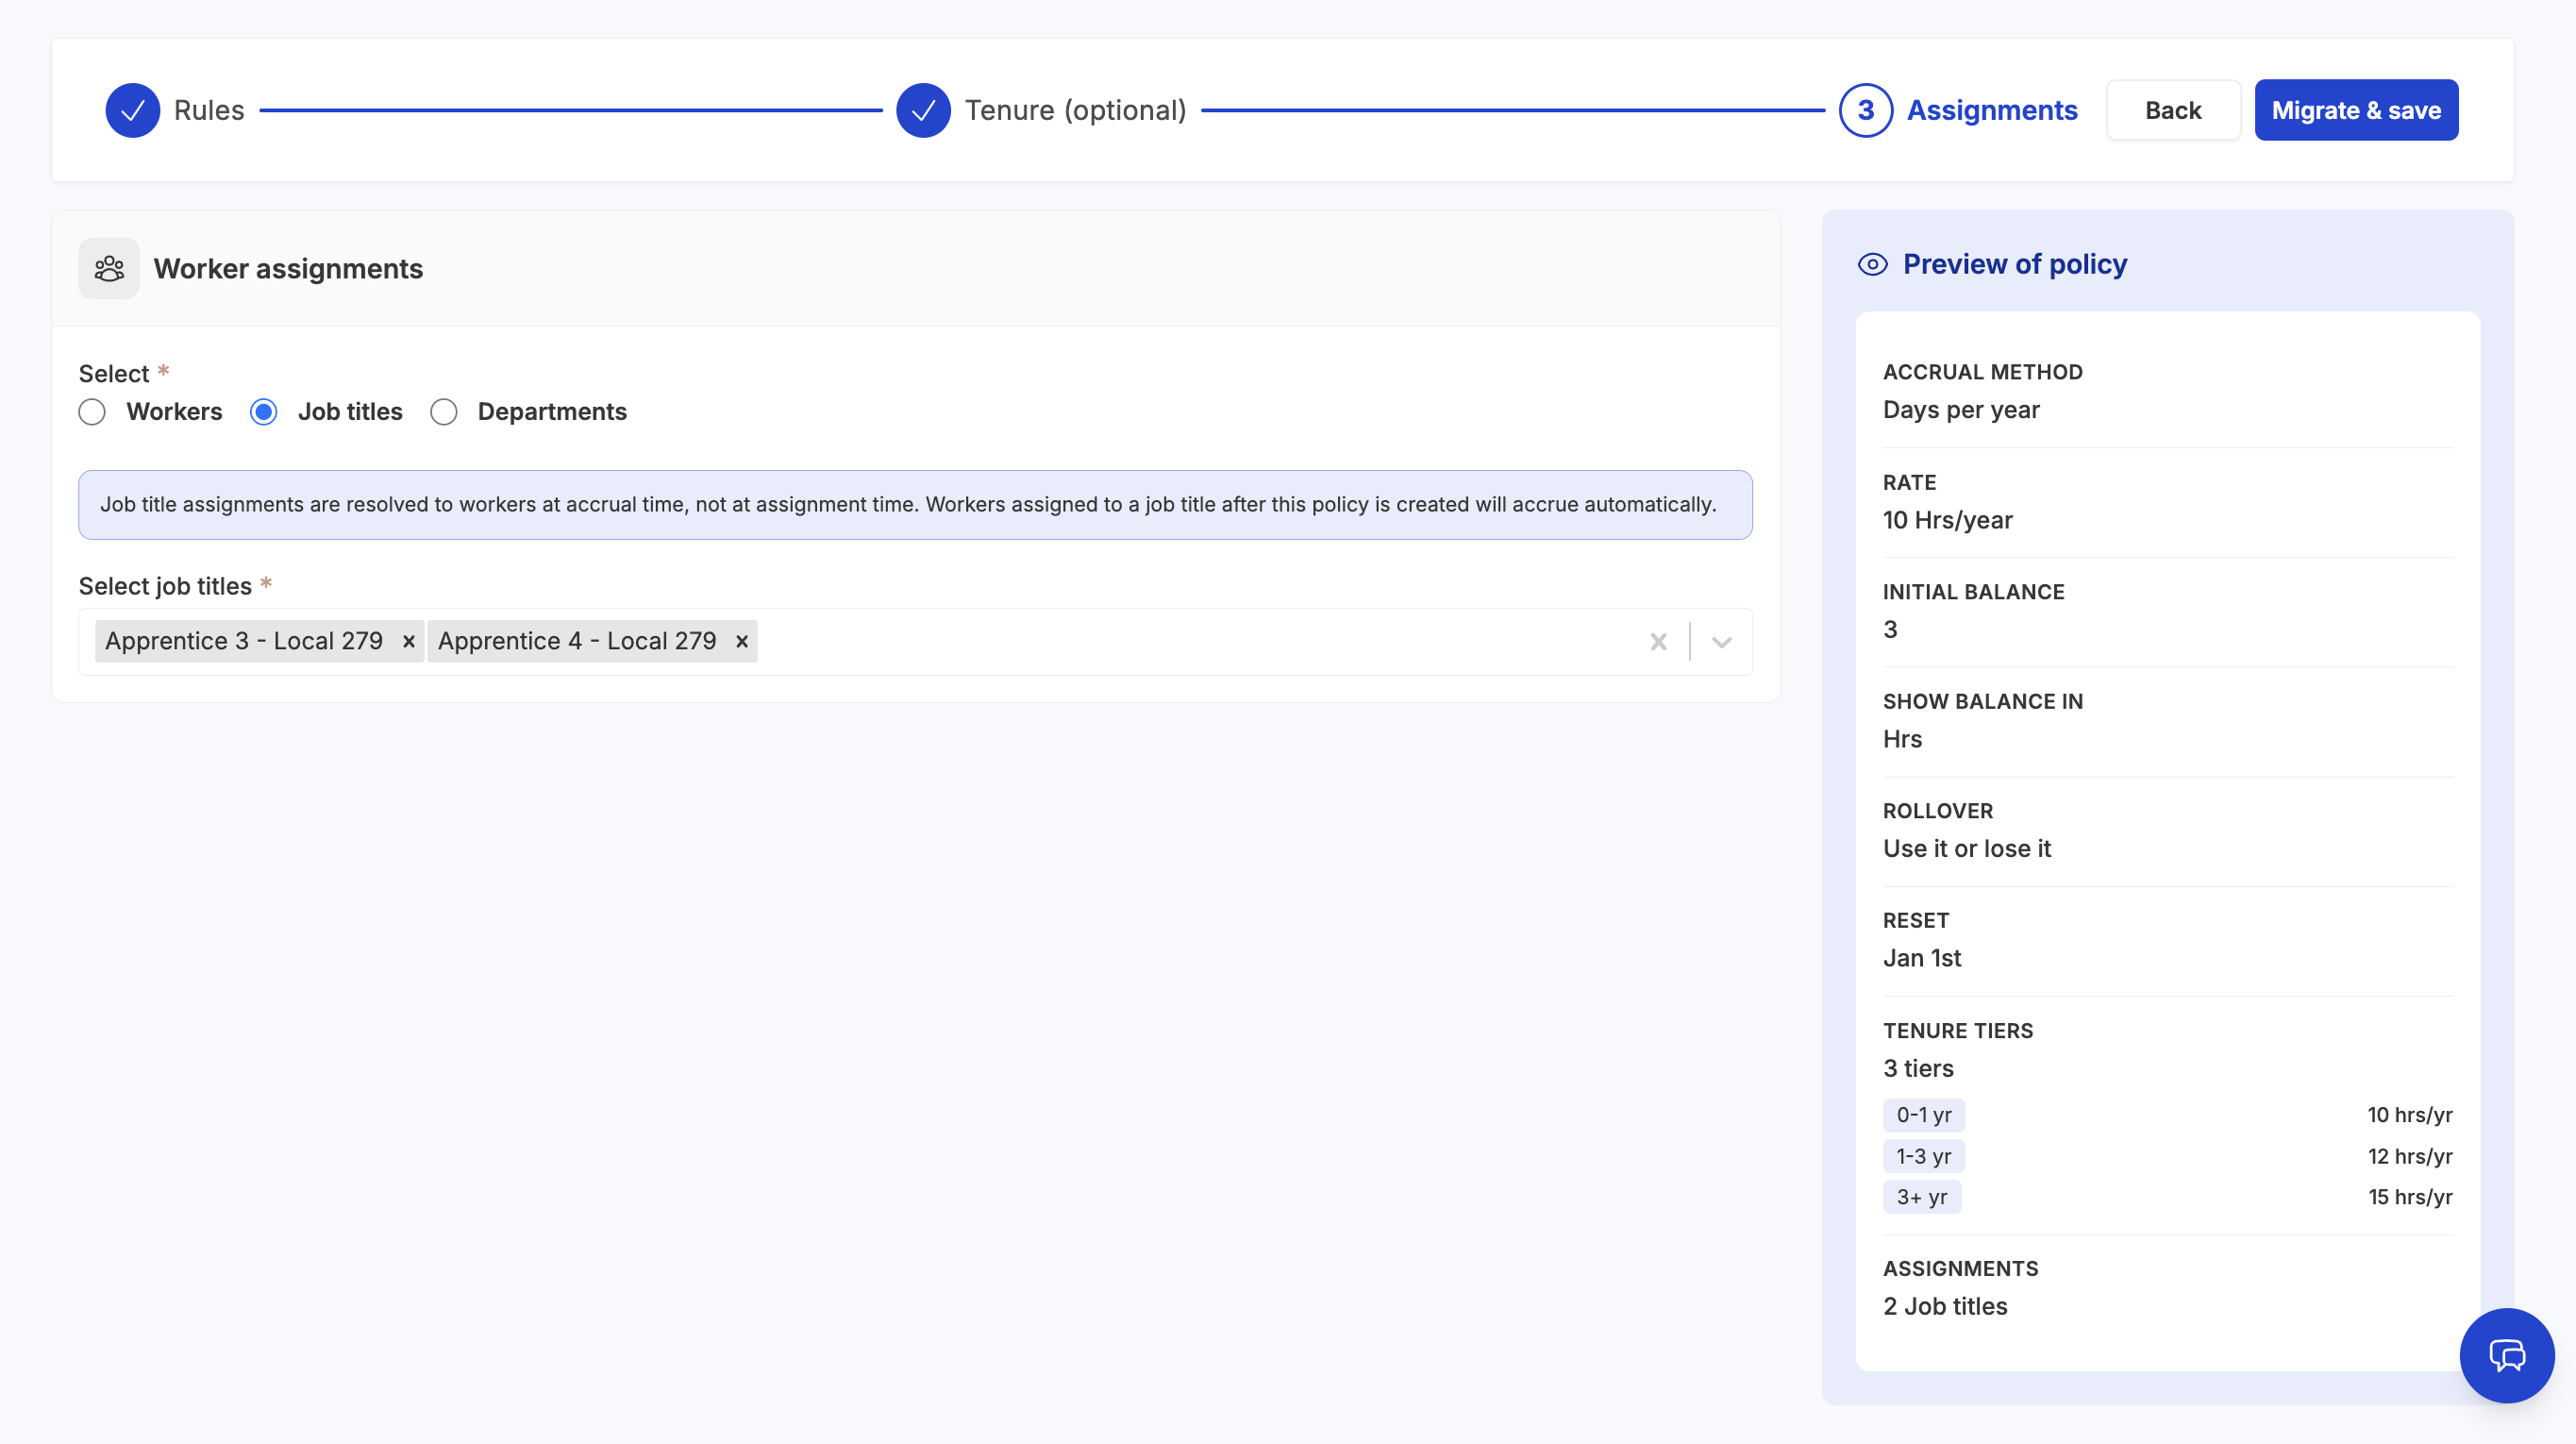This screenshot has height=1444, width=2576.
Task: Click the step 3 Assignments circle icon
Action: point(1865,110)
